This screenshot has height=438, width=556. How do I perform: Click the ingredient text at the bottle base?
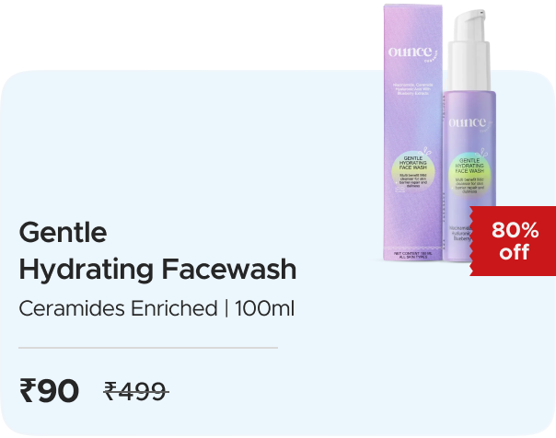[x=460, y=234]
